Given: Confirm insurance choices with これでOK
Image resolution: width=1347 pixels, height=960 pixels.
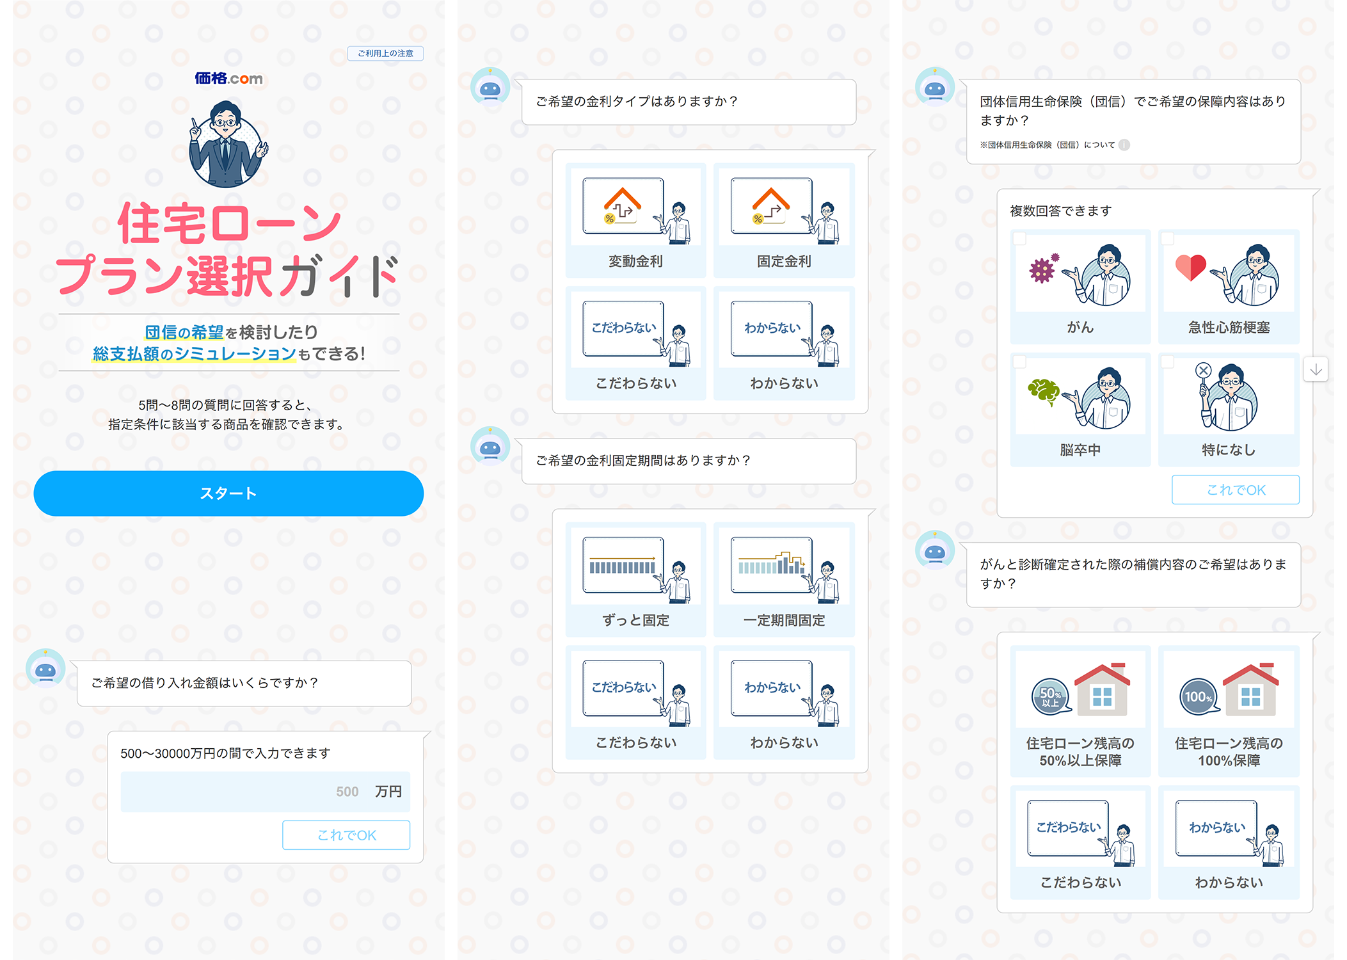Looking at the screenshot, I should coord(1235,490).
